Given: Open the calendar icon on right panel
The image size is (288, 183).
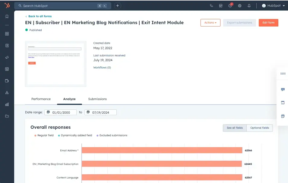Looking at the screenshot, I should [283, 116].
